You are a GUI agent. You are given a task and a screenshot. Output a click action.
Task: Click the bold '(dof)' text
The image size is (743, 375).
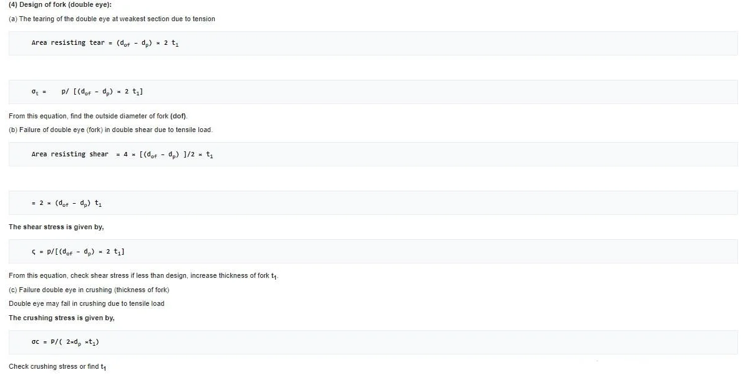[x=178, y=116]
